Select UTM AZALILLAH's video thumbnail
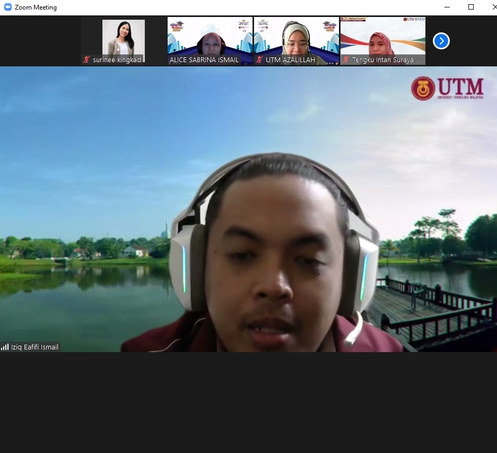The width and height of the screenshot is (497, 453). [296, 36]
